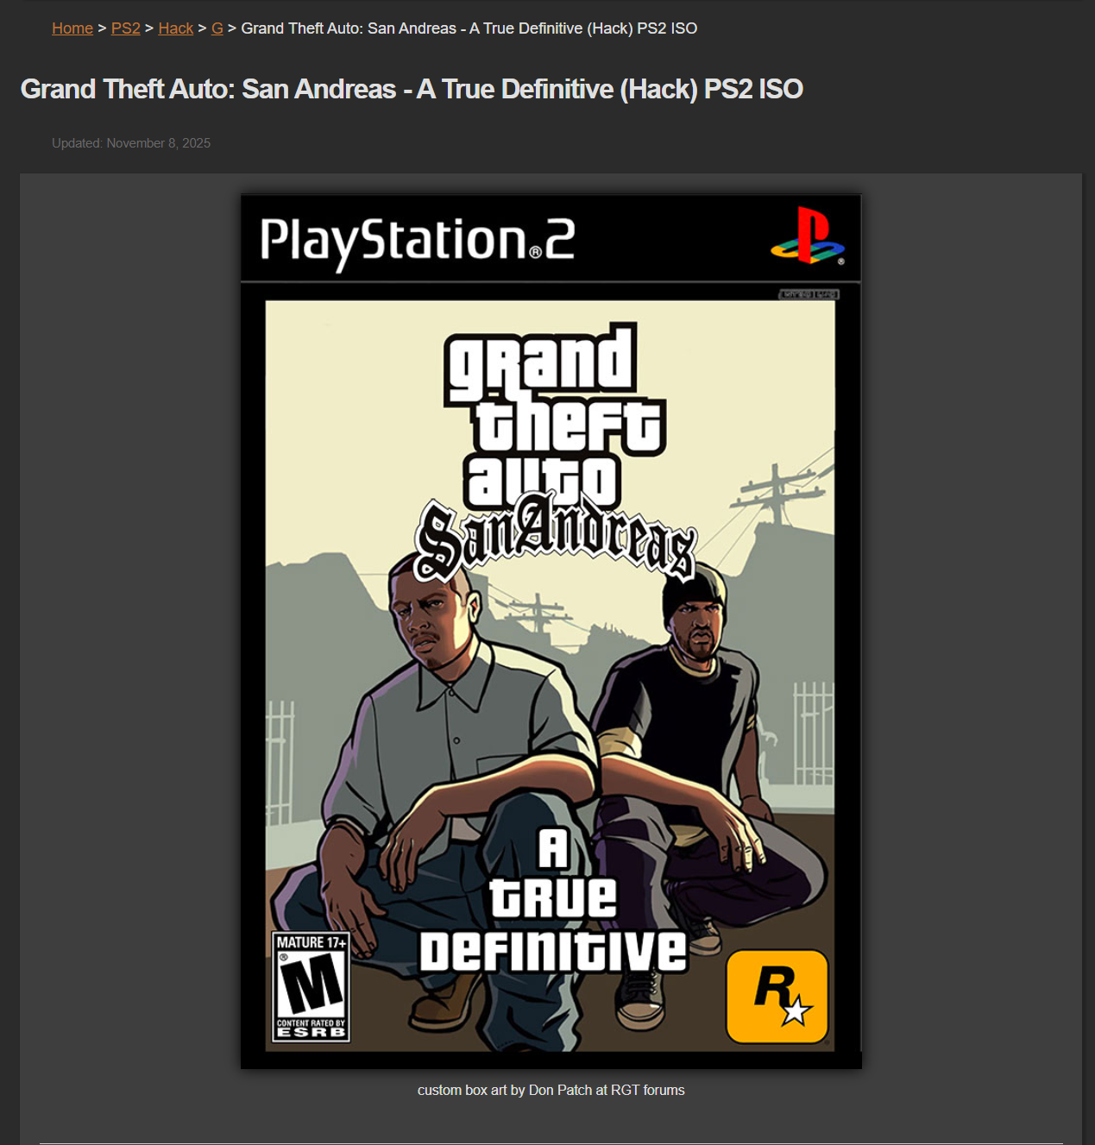
Task: Click the custom box art caption text
Action: coord(551,1090)
